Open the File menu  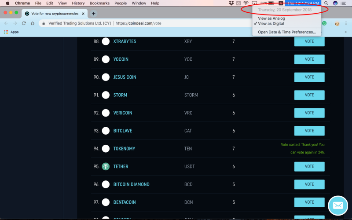click(x=38, y=3)
